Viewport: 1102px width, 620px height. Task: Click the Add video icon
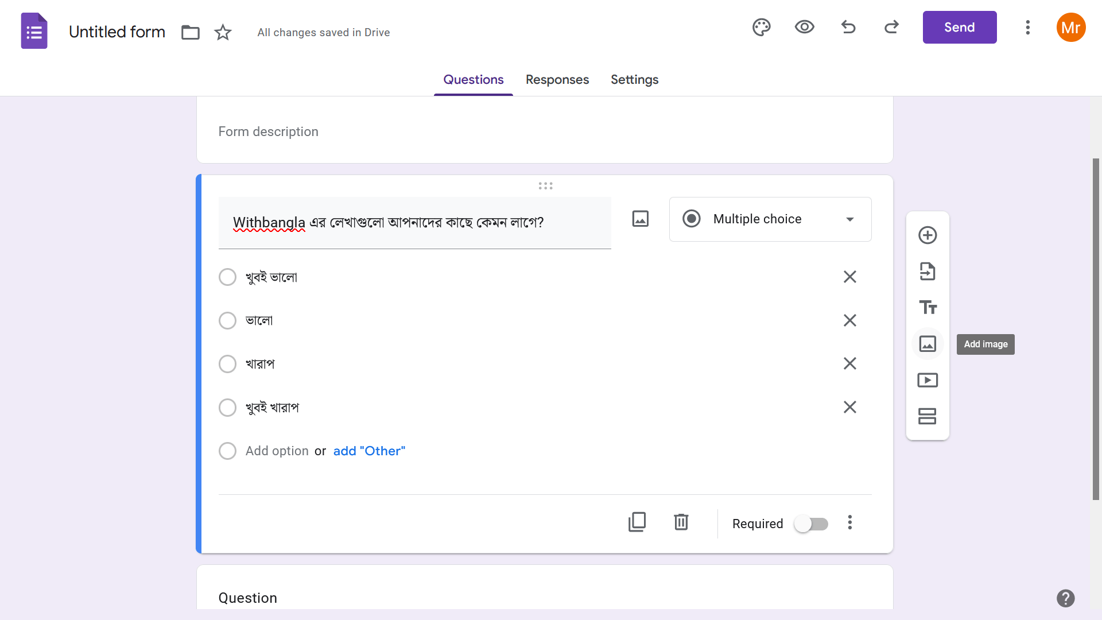tap(928, 380)
